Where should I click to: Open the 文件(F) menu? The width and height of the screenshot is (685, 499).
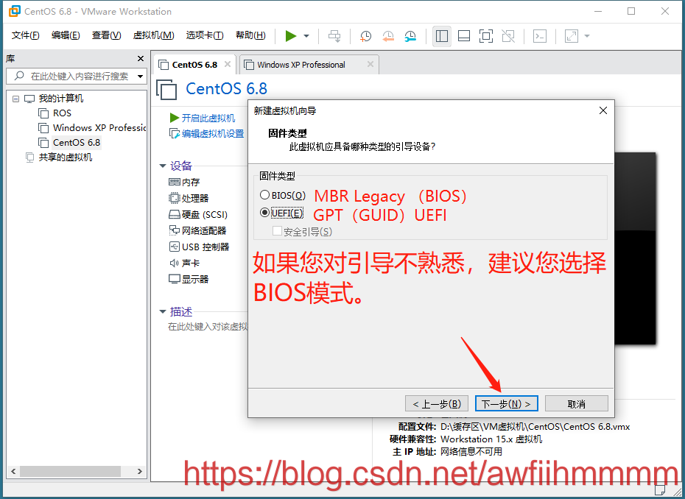(x=25, y=35)
